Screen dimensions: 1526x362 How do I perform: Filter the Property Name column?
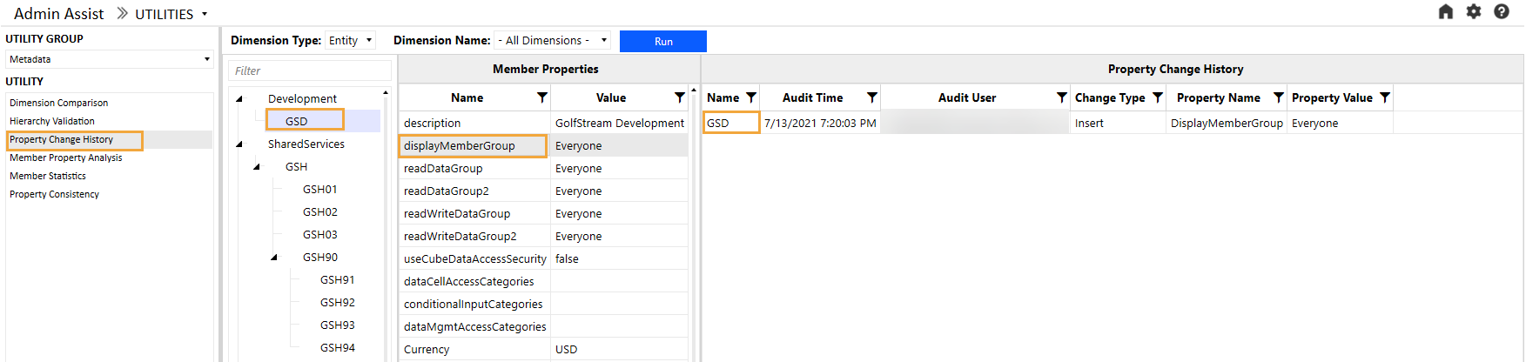click(x=1278, y=97)
